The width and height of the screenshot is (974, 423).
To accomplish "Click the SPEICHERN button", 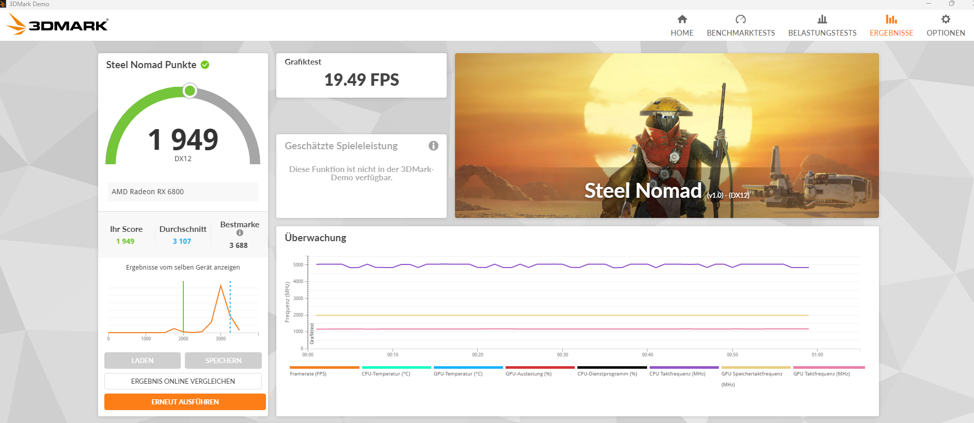I will tap(223, 361).
